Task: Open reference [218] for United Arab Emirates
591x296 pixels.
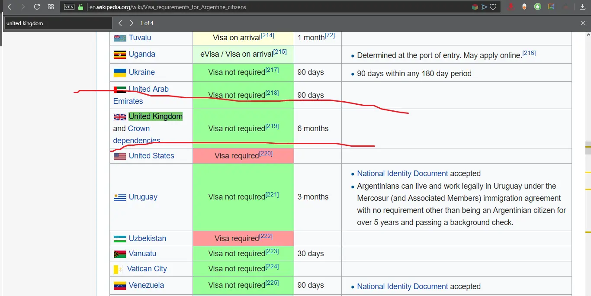Action: [x=272, y=93]
